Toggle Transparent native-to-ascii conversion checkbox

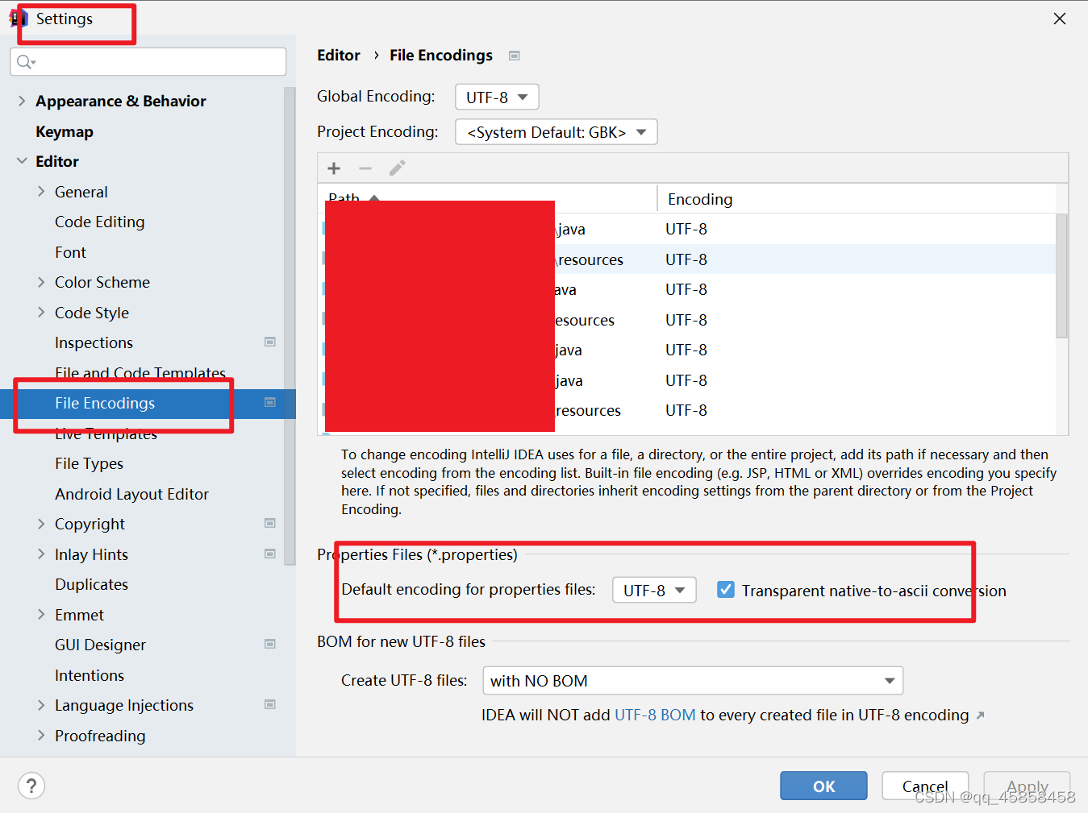click(x=726, y=590)
